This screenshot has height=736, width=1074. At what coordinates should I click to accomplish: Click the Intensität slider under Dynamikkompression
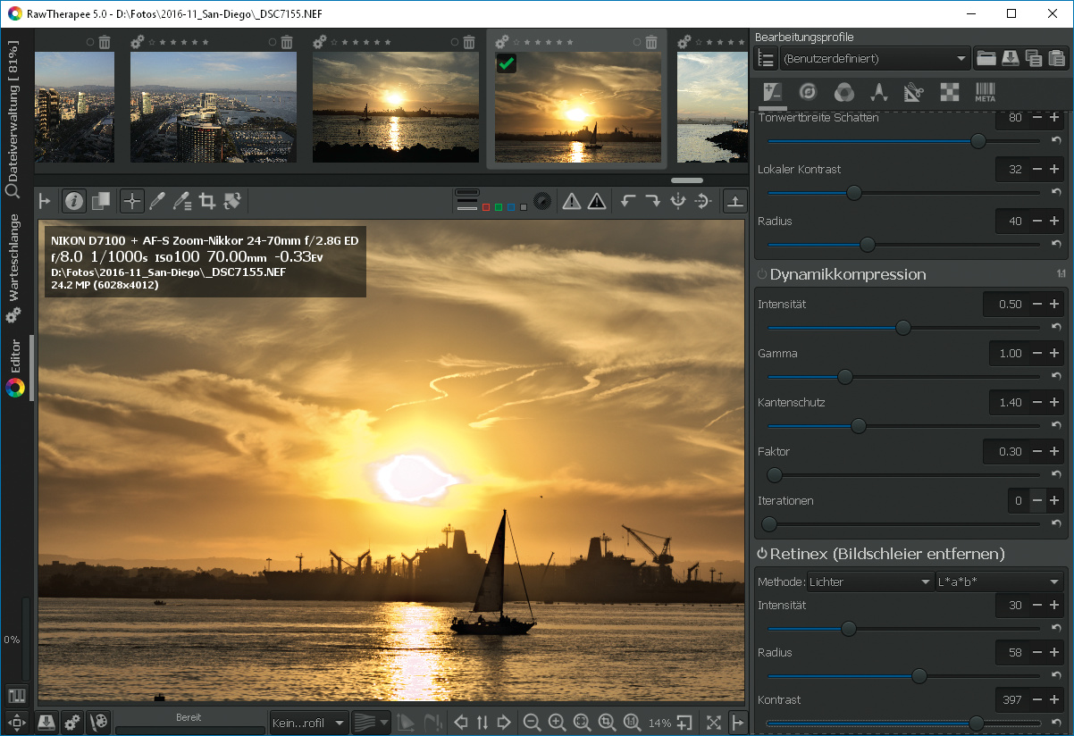coord(902,328)
